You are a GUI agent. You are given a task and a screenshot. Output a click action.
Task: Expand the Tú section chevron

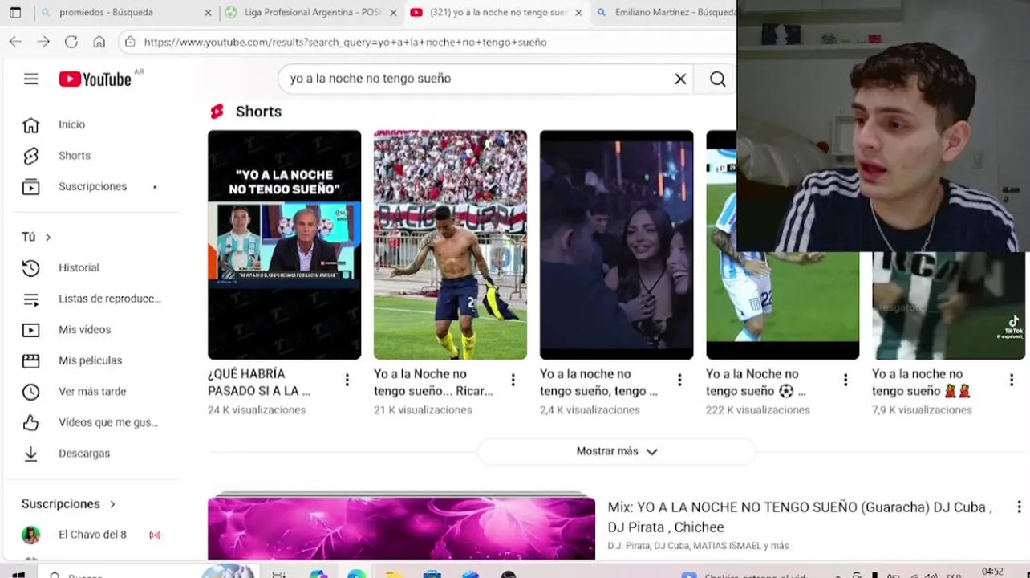pos(48,237)
